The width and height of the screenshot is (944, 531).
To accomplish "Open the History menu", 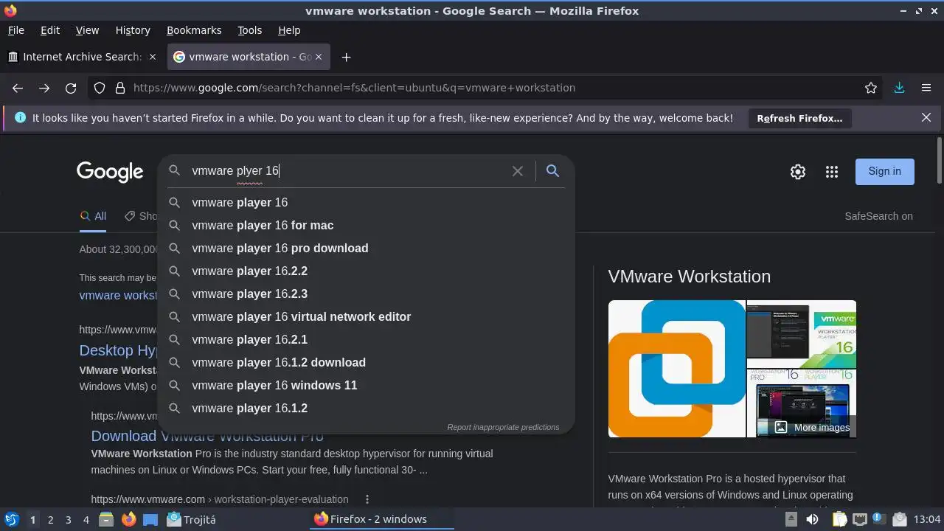I will (133, 30).
